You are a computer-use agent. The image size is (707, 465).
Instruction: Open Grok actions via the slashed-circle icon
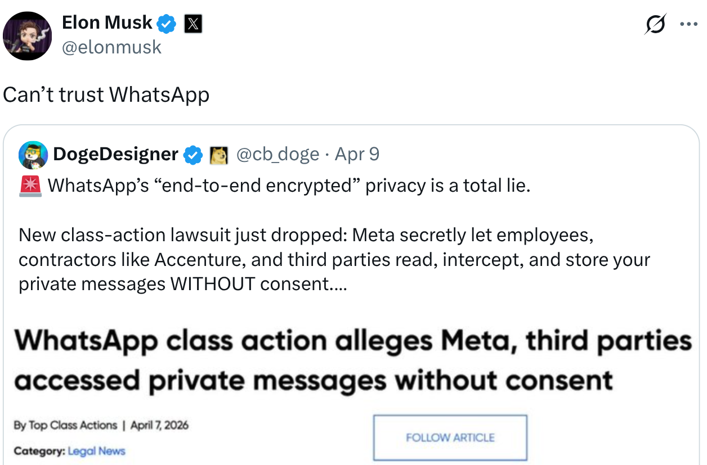tap(655, 25)
